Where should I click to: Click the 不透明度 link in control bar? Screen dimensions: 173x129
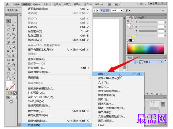tap(105, 10)
